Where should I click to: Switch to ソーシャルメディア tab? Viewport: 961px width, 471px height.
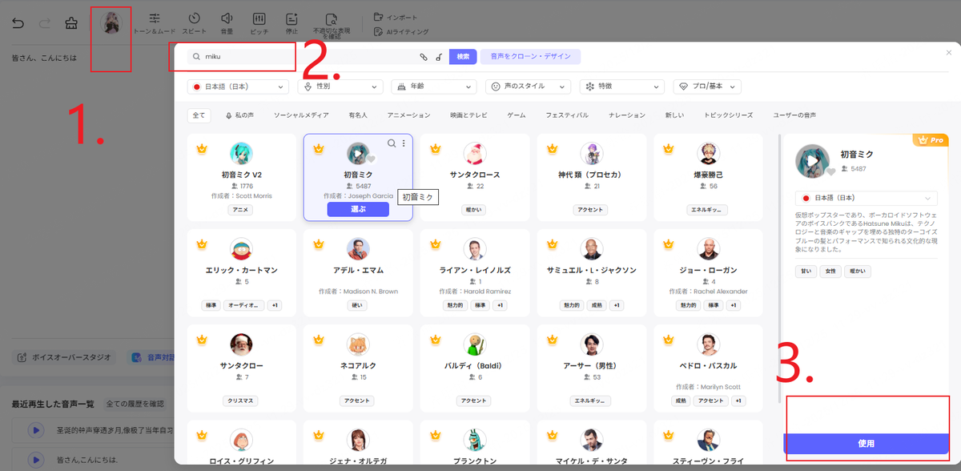tap(301, 115)
